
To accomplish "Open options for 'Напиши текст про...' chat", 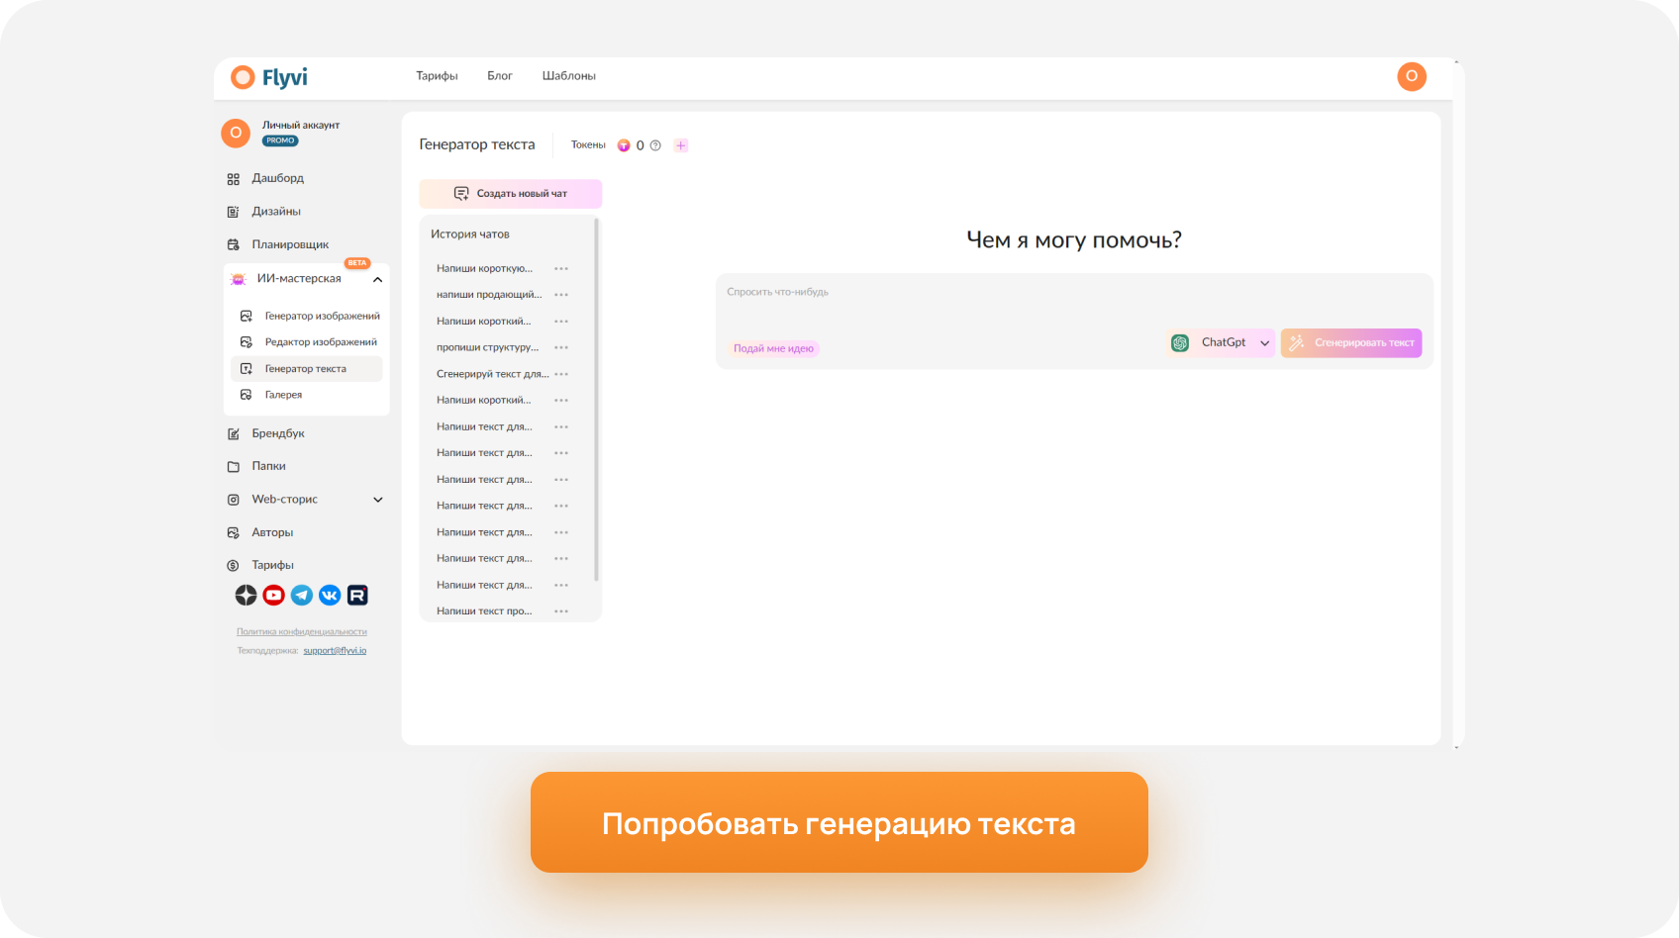I will pos(561,611).
